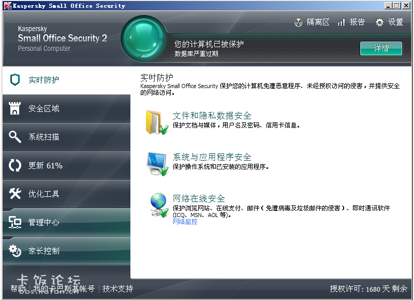Viewport: 414px width, 300px height.
Task: Click the network computers icon for 管理中心
Action: coord(15,222)
